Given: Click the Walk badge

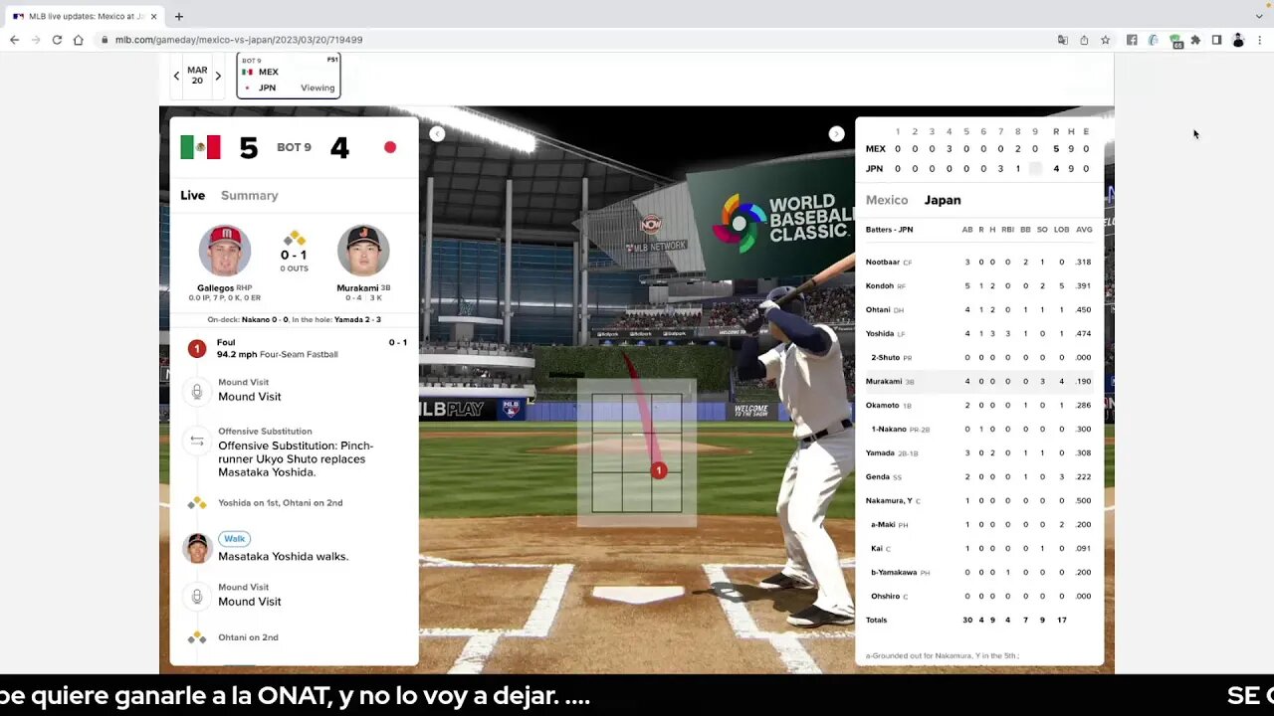Looking at the screenshot, I should 235,539.
